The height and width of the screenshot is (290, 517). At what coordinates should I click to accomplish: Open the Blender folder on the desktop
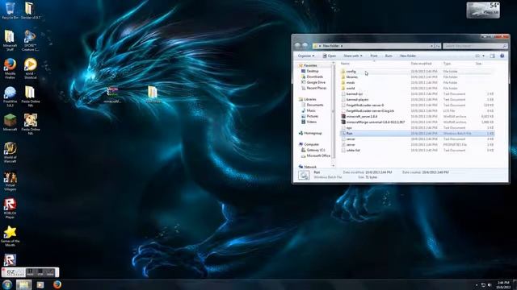[30, 10]
